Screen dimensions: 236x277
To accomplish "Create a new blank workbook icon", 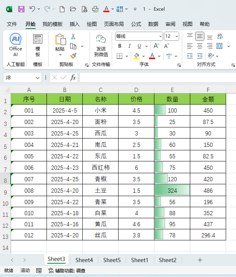I will (62, 9).
